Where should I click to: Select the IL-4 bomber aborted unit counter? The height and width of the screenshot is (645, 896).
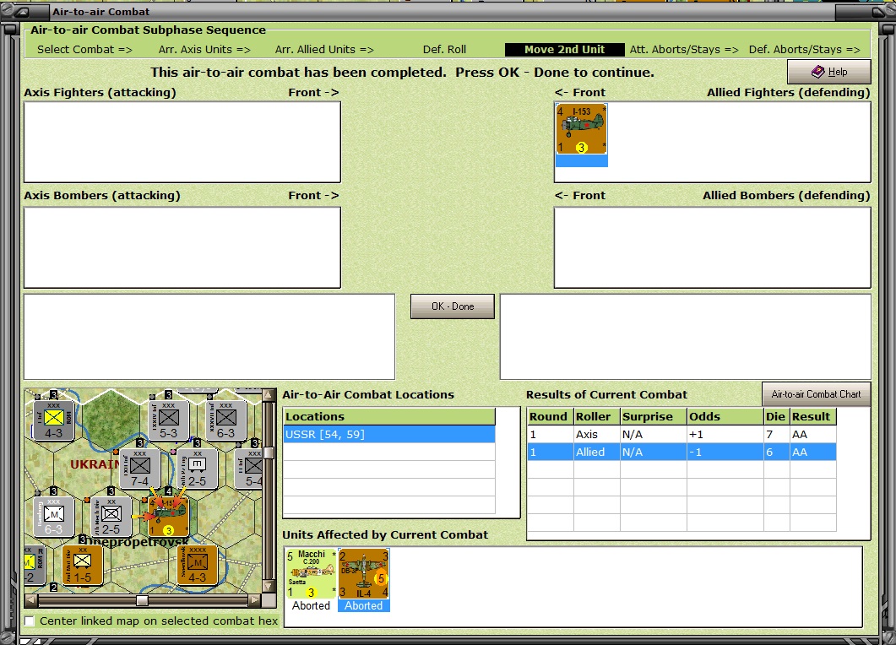click(x=364, y=573)
